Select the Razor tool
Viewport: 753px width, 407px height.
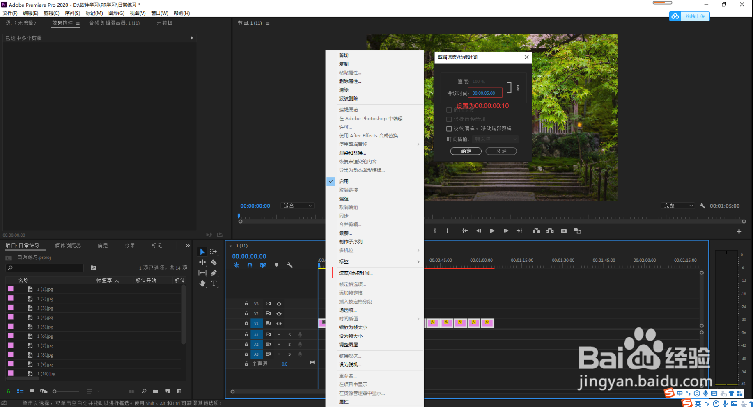pos(214,262)
